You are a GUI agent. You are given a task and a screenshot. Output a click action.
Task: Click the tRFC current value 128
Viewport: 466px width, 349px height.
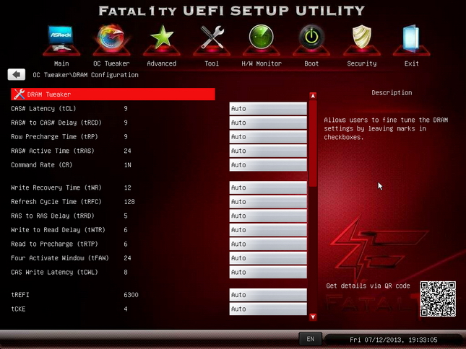(x=129, y=202)
